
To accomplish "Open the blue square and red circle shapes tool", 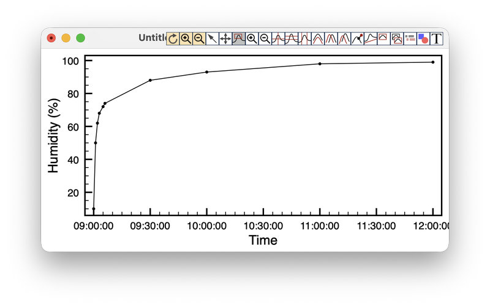I will pos(423,38).
